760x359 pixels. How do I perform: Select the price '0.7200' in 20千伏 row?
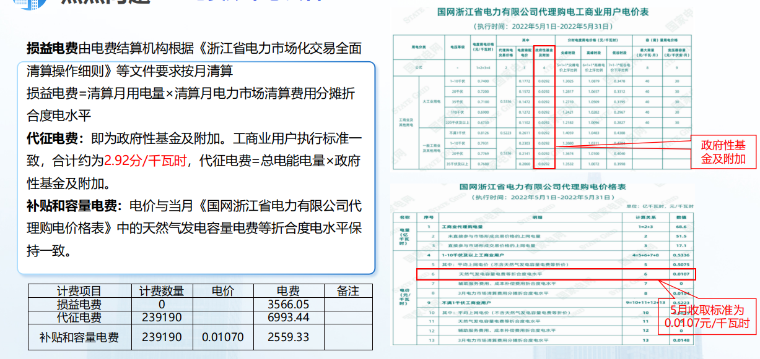point(483,91)
